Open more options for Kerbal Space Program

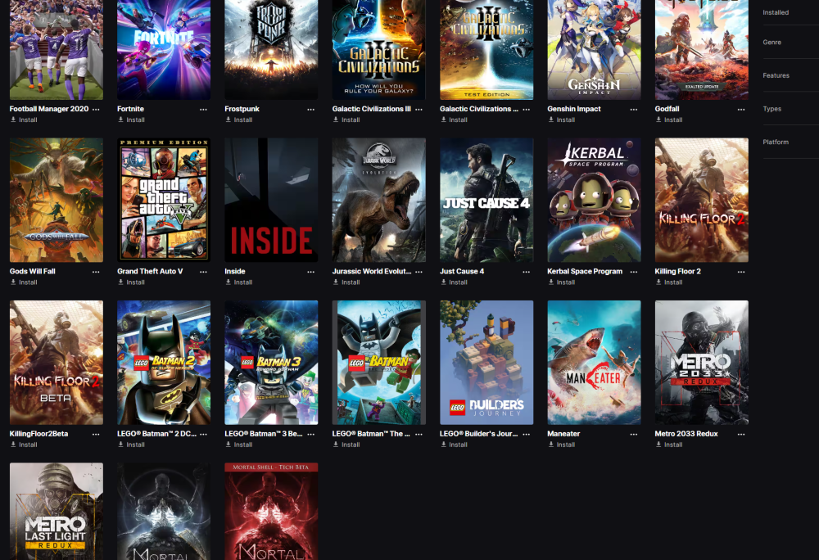[634, 272]
